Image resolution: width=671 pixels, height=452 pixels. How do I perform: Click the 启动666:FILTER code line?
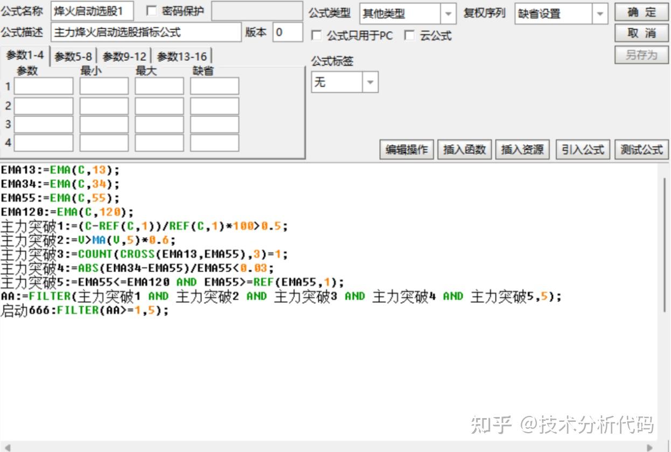pos(85,310)
